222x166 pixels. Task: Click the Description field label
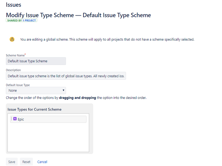[x=13, y=70]
